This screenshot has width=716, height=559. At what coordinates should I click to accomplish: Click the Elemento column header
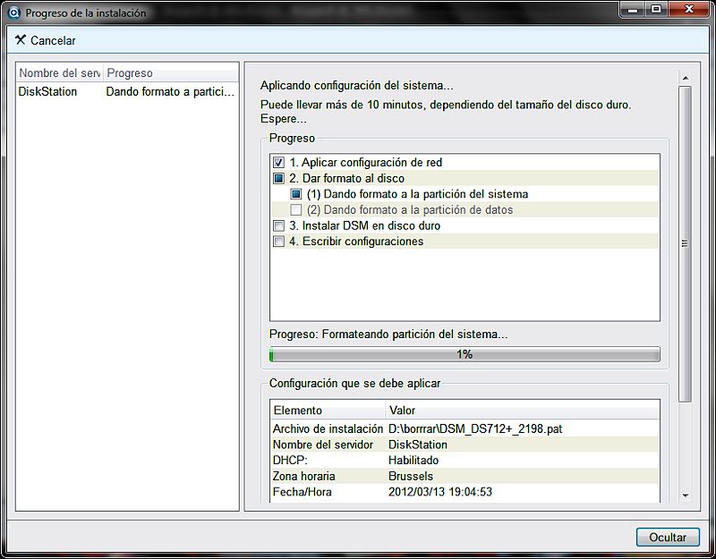(x=328, y=410)
